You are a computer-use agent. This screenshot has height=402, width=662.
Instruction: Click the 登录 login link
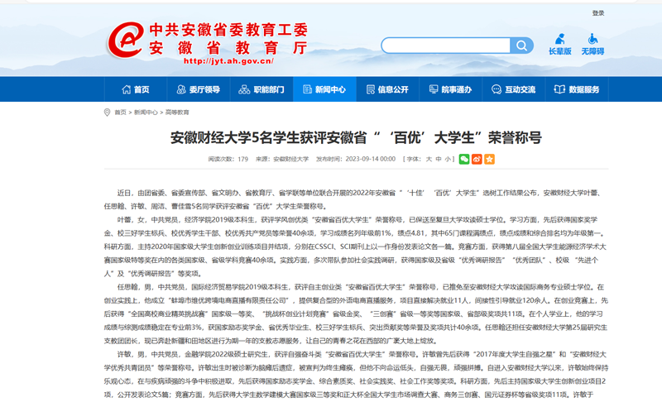(597, 13)
